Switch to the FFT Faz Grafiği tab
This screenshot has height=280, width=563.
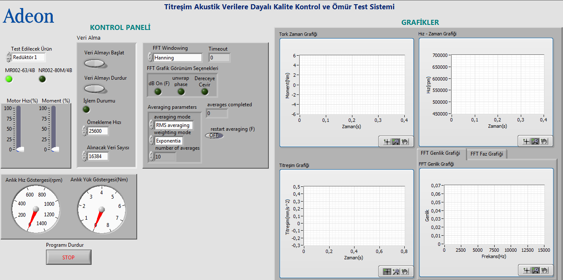(487, 154)
